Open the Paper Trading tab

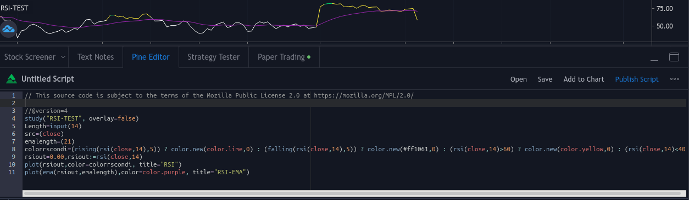pyautogui.click(x=281, y=57)
